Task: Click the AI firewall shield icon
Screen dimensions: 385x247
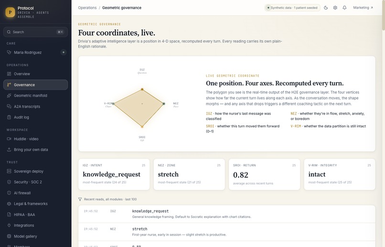Action: tap(9, 193)
